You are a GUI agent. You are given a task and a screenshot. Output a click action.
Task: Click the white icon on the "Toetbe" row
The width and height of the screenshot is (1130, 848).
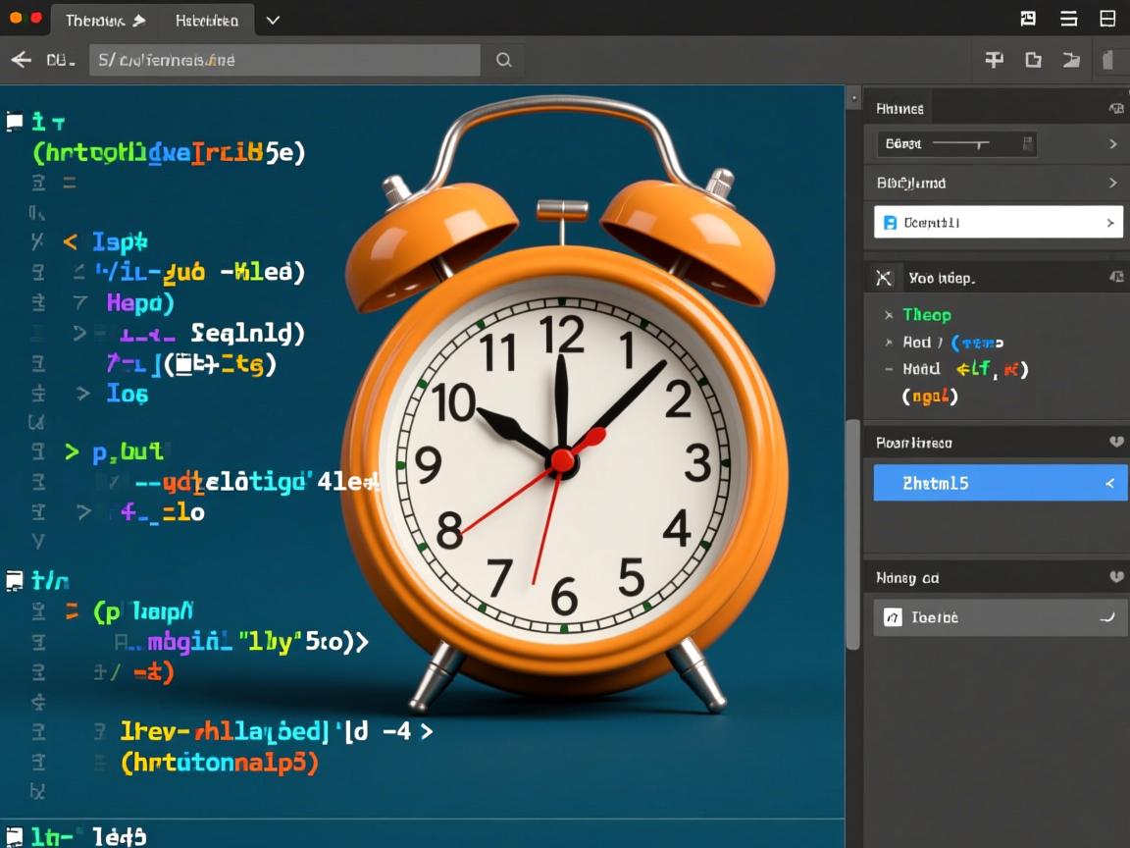point(893,617)
